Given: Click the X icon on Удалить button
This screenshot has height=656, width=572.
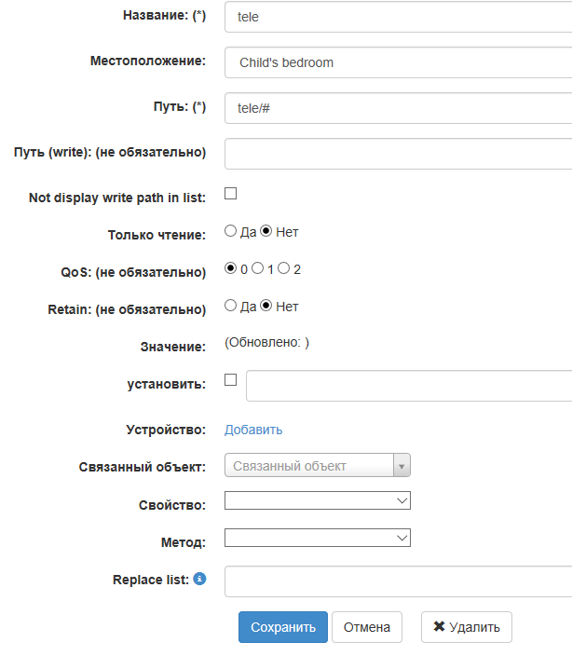Looking at the screenshot, I should coord(439,627).
